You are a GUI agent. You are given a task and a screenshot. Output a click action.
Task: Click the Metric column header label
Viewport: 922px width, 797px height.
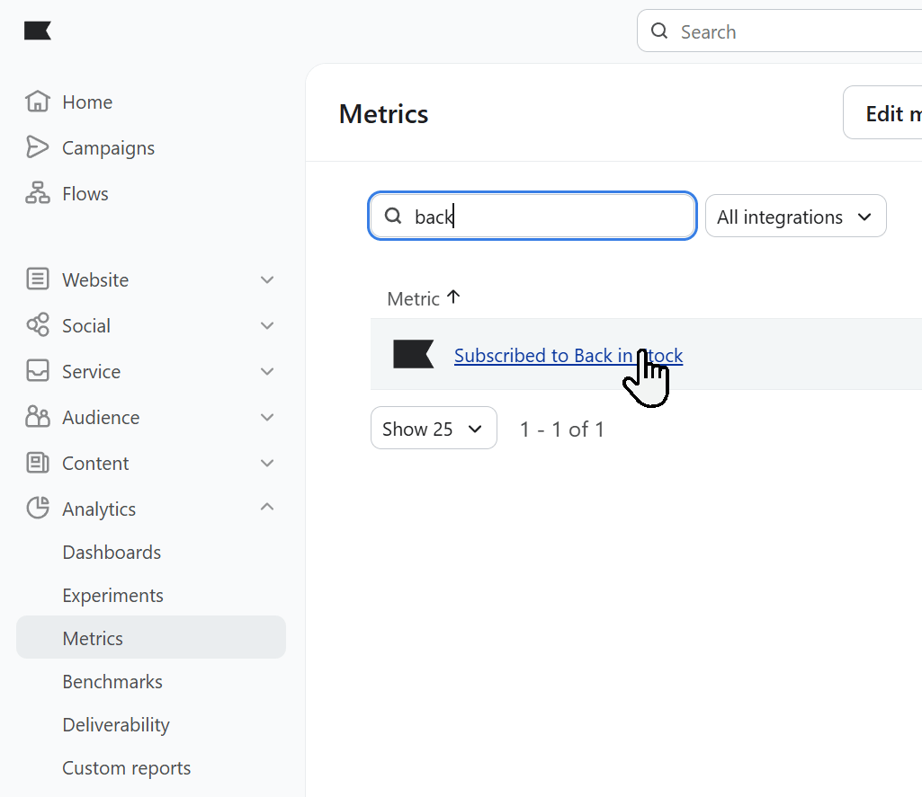(x=414, y=298)
